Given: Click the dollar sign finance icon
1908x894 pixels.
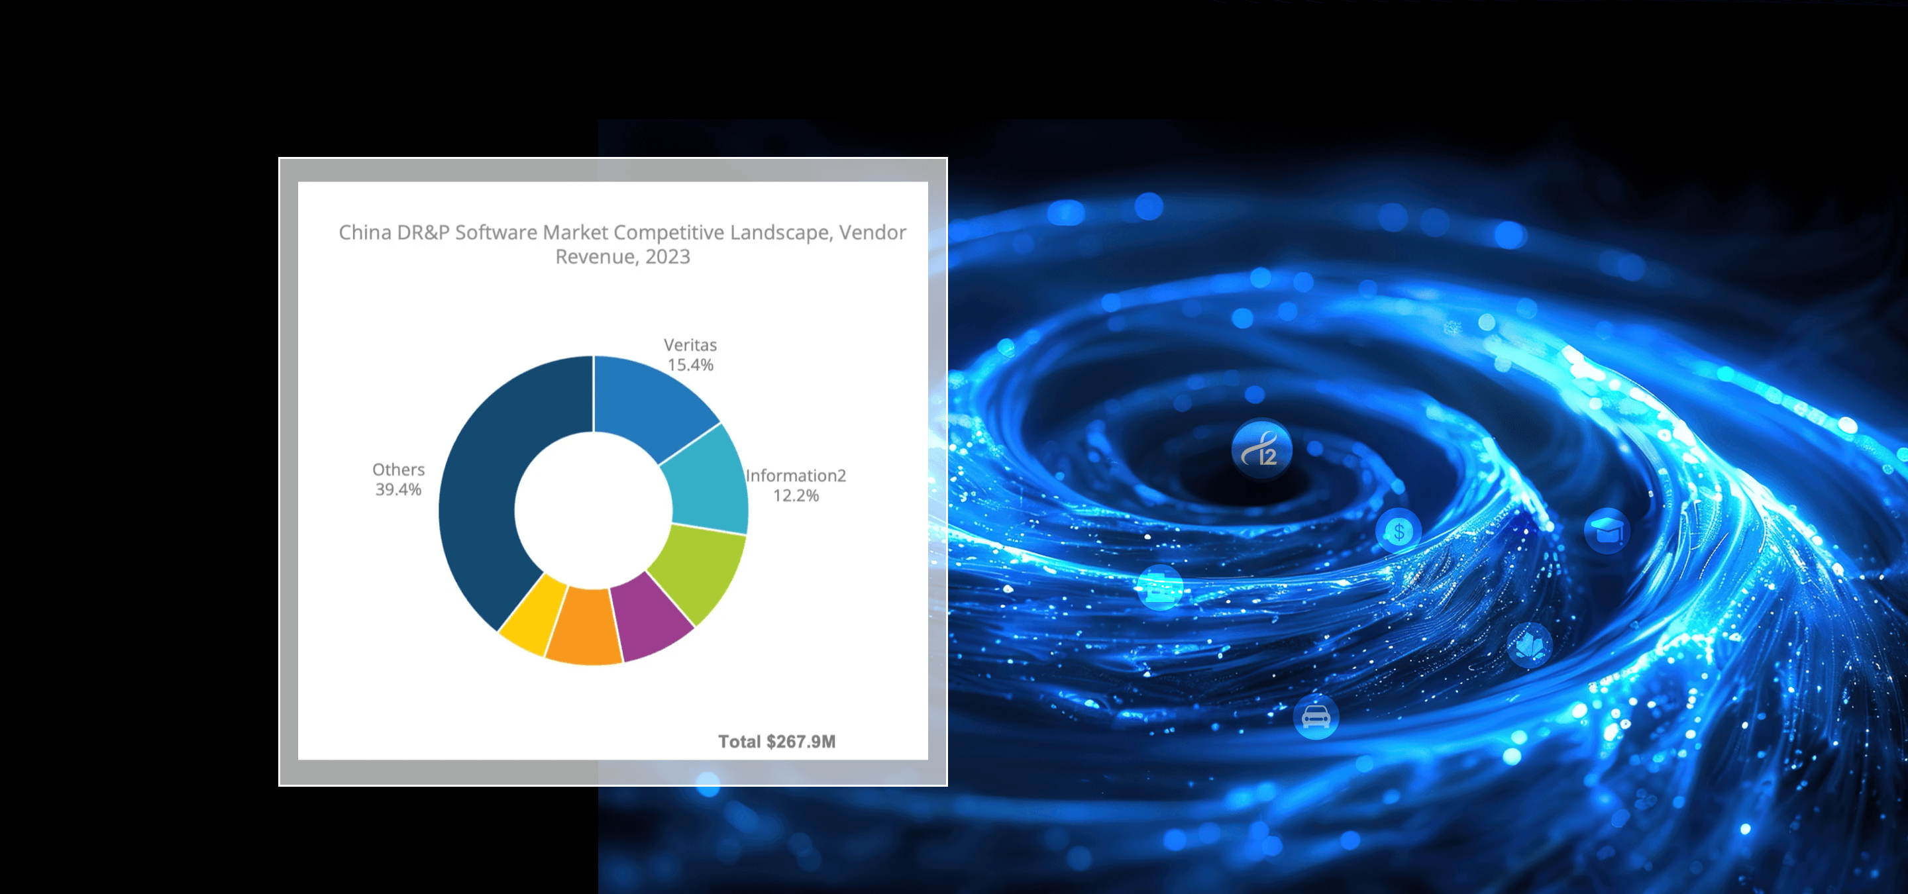Looking at the screenshot, I should point(1399,530).
